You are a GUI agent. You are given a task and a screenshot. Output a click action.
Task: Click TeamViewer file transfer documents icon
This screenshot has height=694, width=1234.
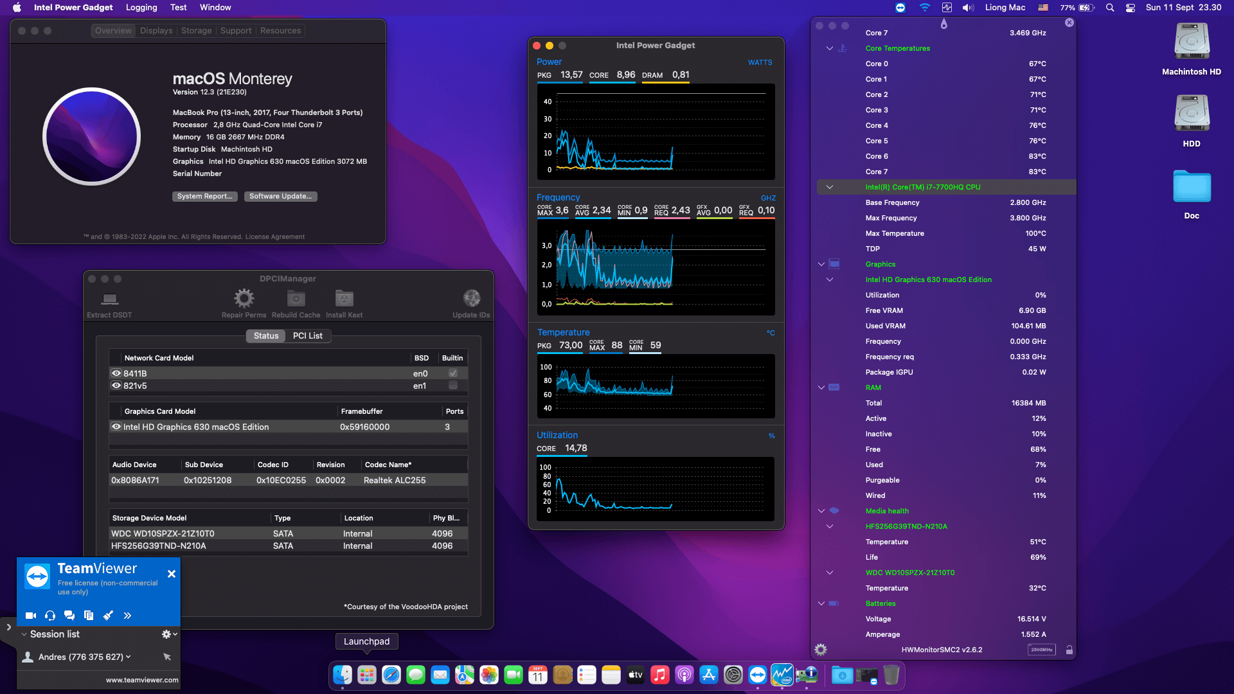tap(89, 616)
